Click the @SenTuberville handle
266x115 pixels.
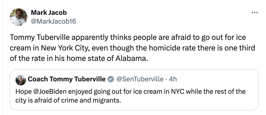139,79
